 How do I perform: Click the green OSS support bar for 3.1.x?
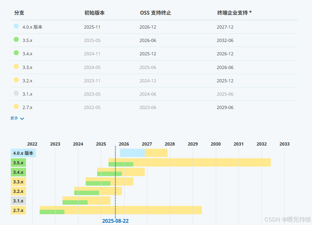coord(75,202)
